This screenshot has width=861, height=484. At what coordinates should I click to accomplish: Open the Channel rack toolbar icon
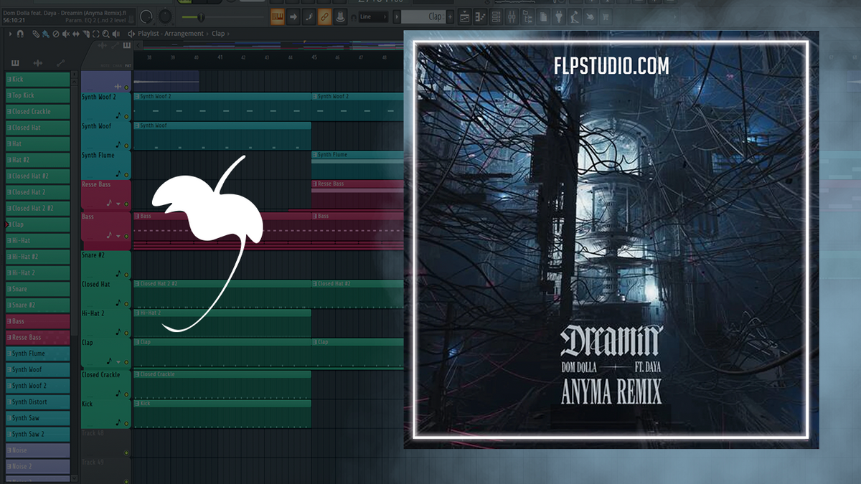point(495,15)
